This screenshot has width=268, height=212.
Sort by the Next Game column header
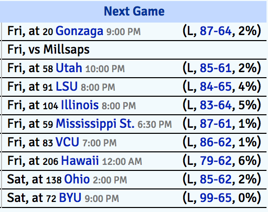click(134, 12)
